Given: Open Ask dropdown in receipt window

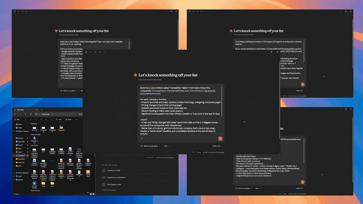Looking at the screenshot, I should (x=257, y=188).
